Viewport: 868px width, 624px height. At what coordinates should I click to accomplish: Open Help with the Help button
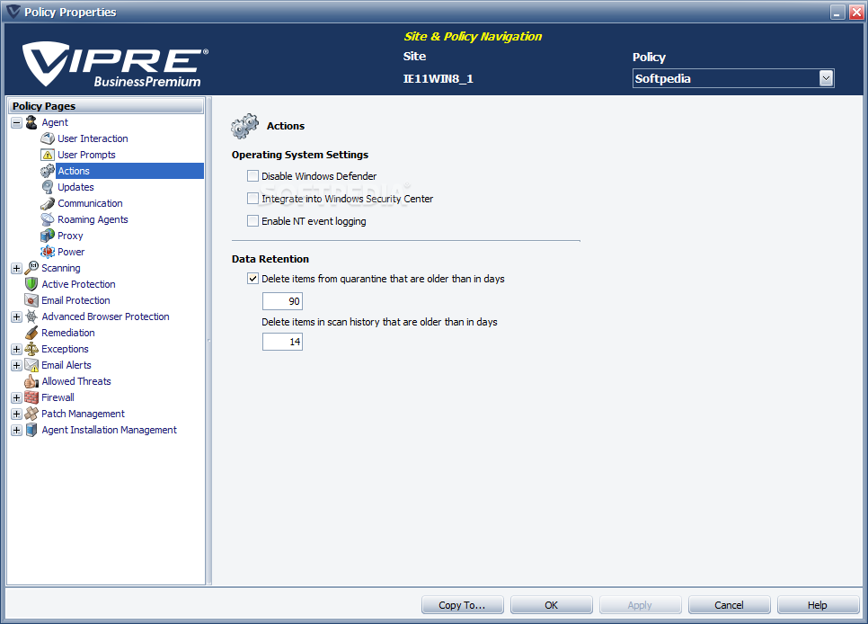click(818, 605)
